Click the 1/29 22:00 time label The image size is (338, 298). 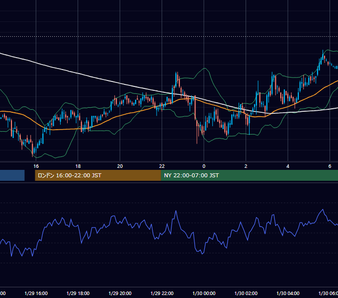point(162,293)
